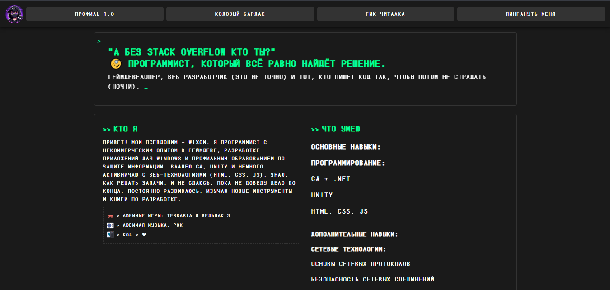The width and height of the screenshot is (610, 290).
Task: Select the UNITY skill item
Action: coord(322,195)
